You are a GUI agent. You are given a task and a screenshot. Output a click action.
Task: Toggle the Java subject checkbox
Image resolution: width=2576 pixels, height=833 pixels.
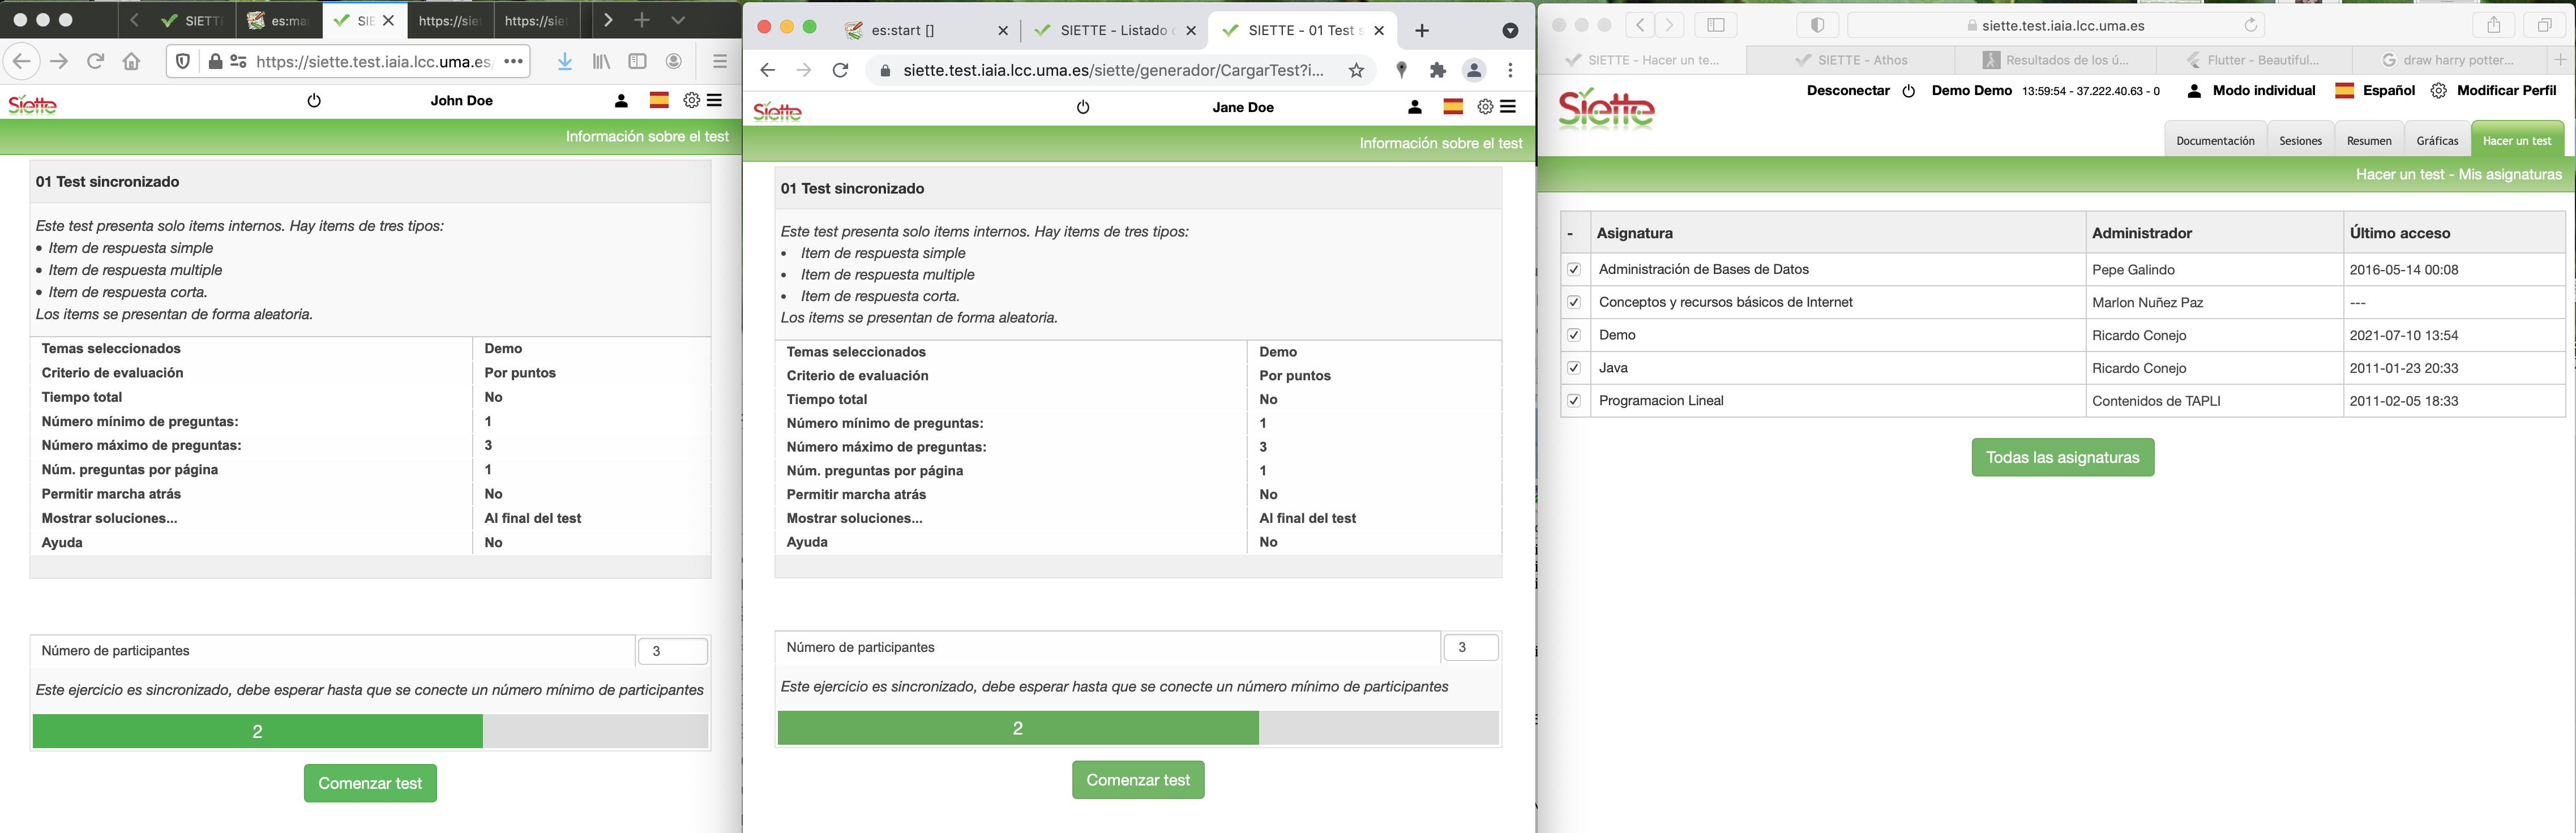[1574, 368]
